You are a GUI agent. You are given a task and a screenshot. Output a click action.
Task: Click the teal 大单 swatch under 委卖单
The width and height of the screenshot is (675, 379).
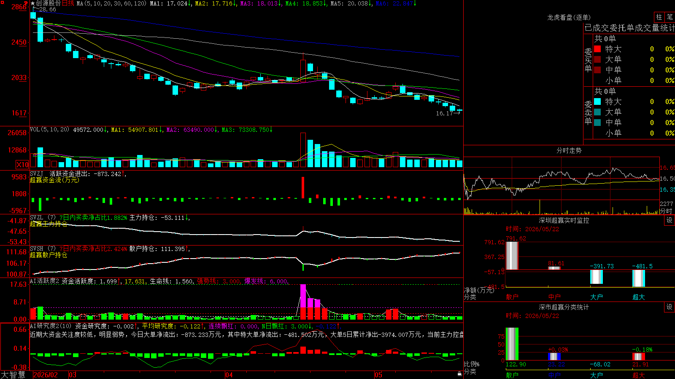tap(597, 112)
